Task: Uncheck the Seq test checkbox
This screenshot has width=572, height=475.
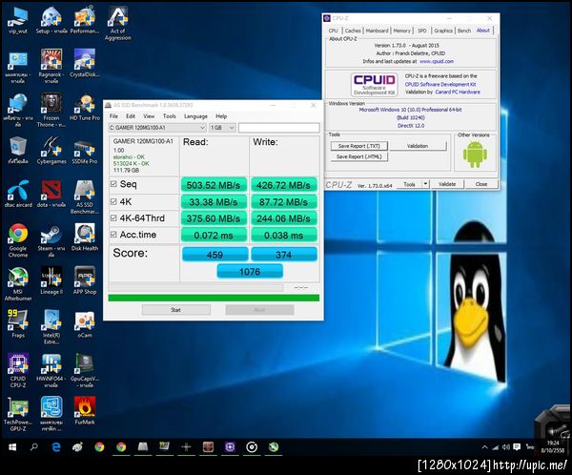Action: coord(113,184)
